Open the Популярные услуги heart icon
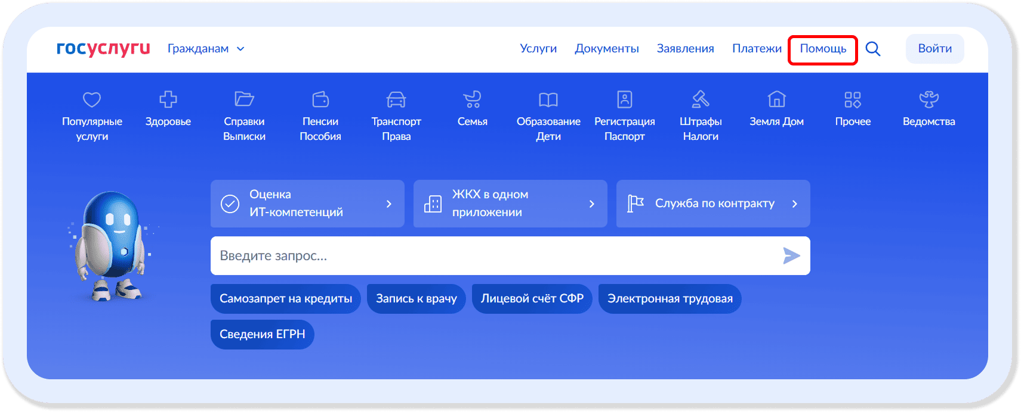The width and height of the screenshot is (1021, 412). pos(92,99)
